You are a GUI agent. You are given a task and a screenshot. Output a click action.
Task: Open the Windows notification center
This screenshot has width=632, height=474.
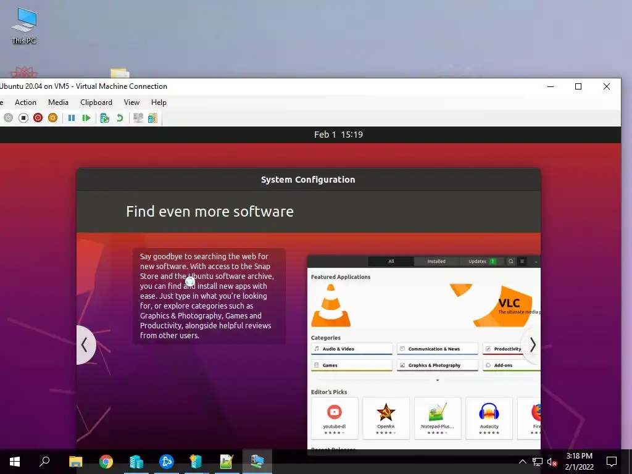click(612, 462)
